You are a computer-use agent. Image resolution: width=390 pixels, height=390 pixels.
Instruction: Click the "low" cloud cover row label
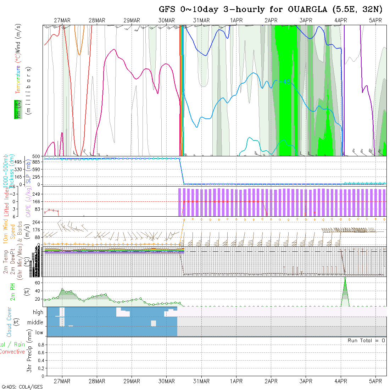pyautogui.click(x=39, y=333)
